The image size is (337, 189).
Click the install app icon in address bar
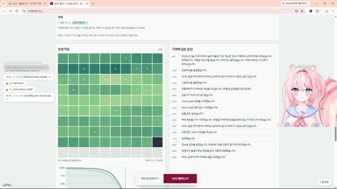click(x=296, y=11)
